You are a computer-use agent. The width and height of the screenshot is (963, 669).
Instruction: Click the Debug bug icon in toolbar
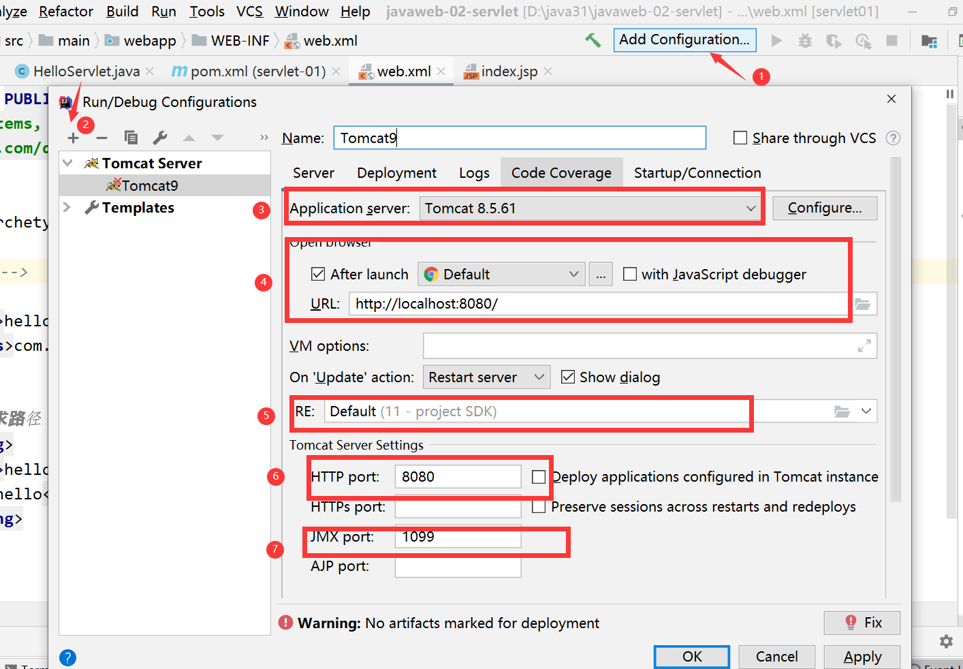805,41
